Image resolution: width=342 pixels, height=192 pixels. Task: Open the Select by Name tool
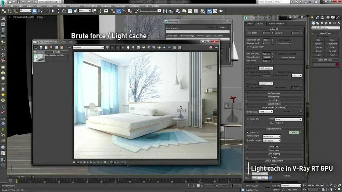pos(40,11)
